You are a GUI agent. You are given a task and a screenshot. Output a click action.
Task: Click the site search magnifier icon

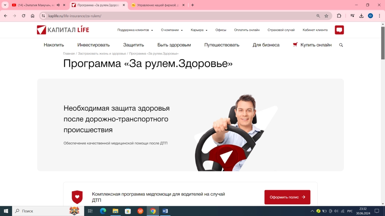341,45
